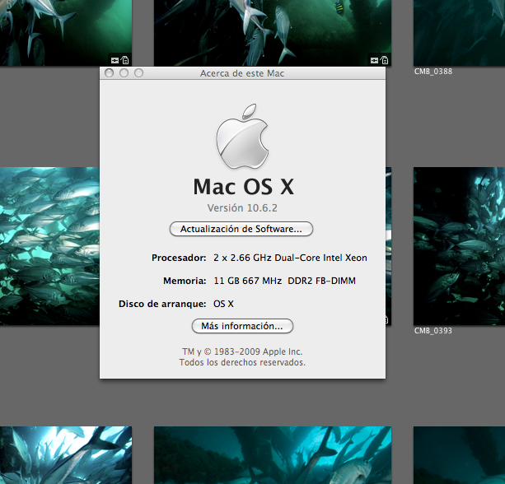Select the bottom-left sunlit fish thumbnail

(x=66, y=455)
